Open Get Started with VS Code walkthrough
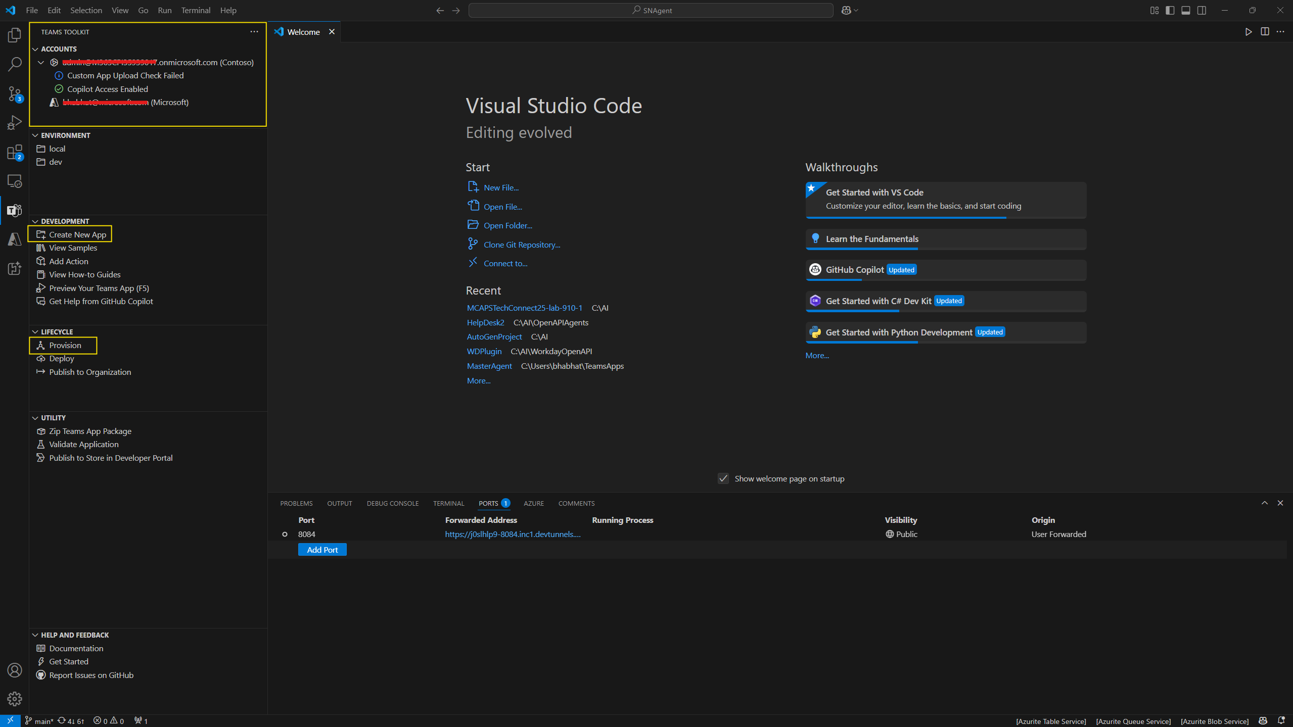 (946, 200)
